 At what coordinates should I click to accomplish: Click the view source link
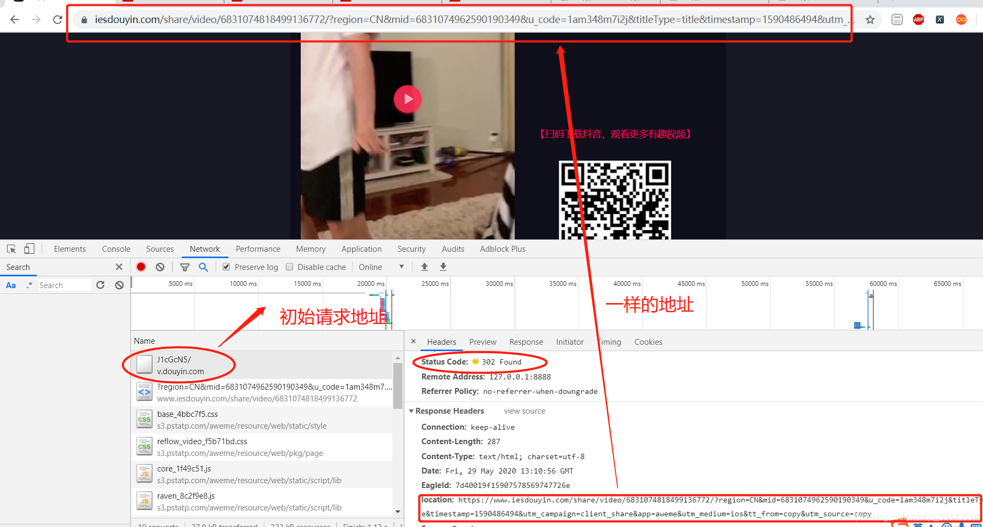524,410
